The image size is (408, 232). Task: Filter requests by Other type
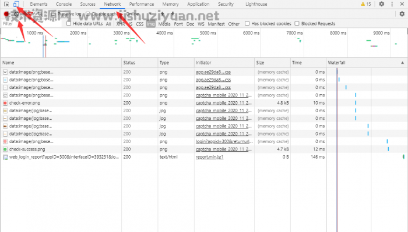[x=234, y=24]
